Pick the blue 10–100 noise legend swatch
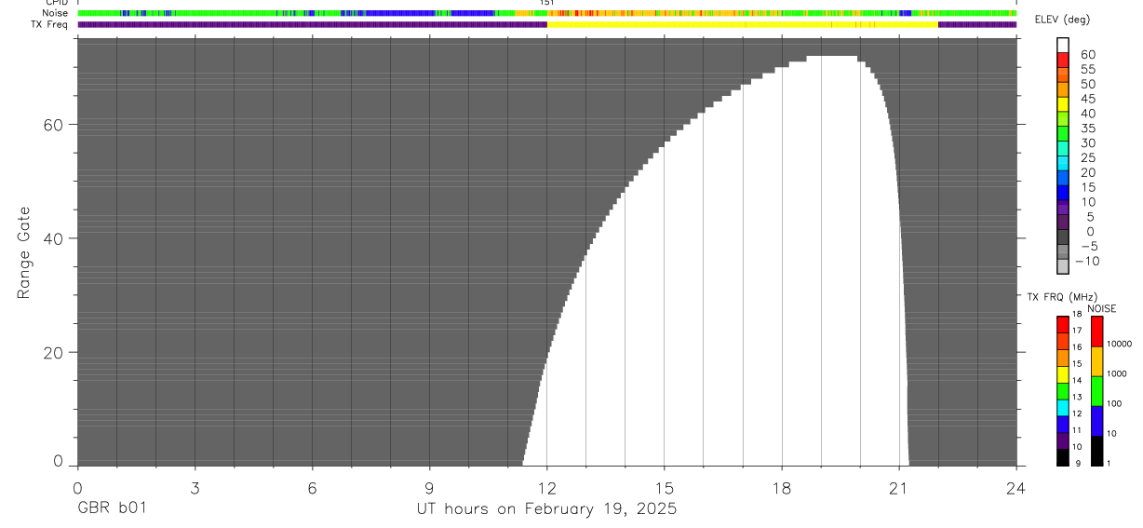 [x=1096, y=421]
